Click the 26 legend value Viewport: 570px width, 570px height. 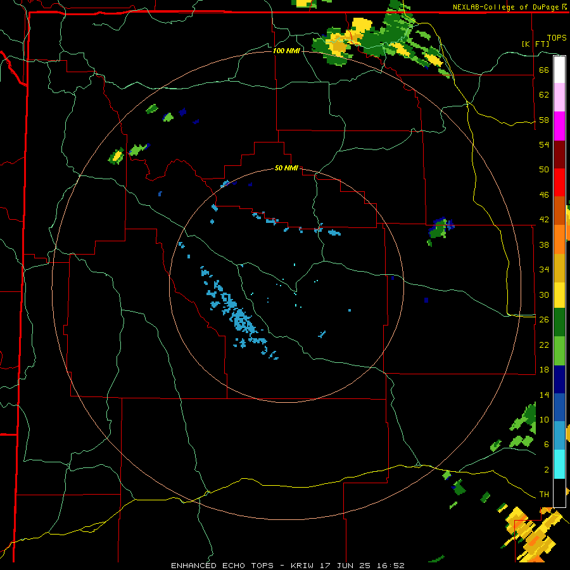(x=544, y=320)
